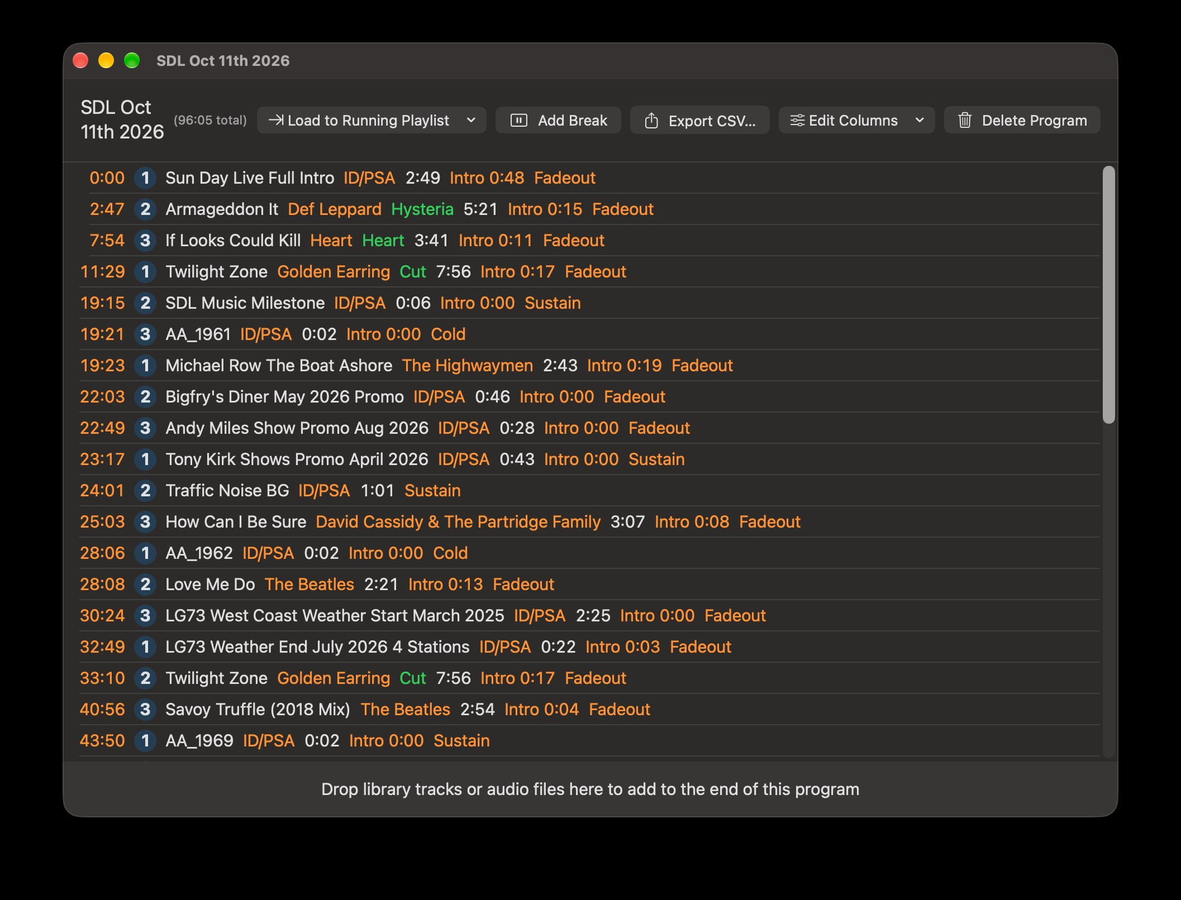Expand the Edit Columns chevron

[920, 120]
